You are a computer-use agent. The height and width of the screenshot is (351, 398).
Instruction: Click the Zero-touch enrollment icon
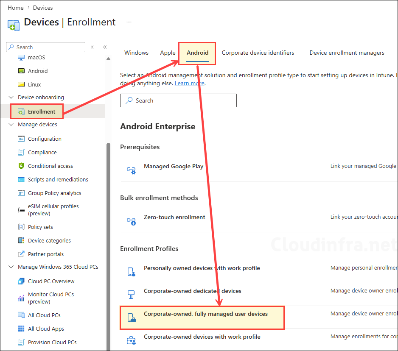click(131, 221)
